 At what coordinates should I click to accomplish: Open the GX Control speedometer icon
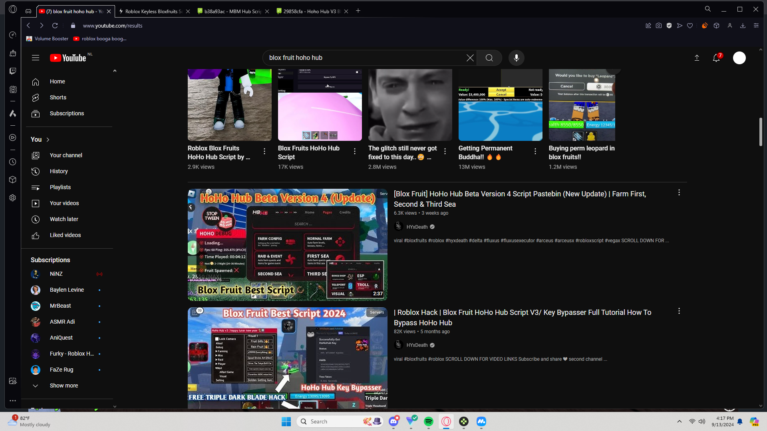tap(13, 35)
